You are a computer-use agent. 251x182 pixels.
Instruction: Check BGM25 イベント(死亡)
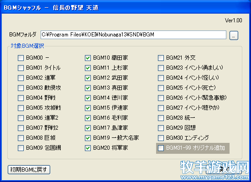pyautogui.click(x=161, y=88)
